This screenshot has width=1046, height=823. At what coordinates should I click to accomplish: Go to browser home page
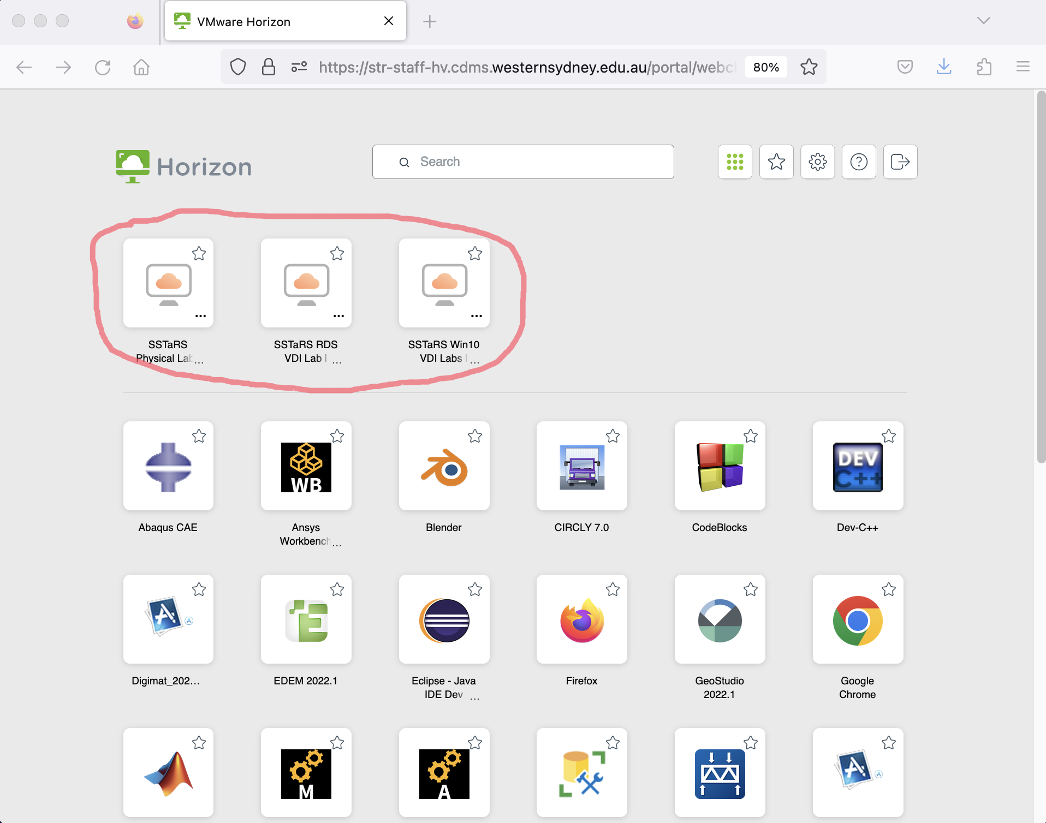pyautogui.click(x=141, y=67)
